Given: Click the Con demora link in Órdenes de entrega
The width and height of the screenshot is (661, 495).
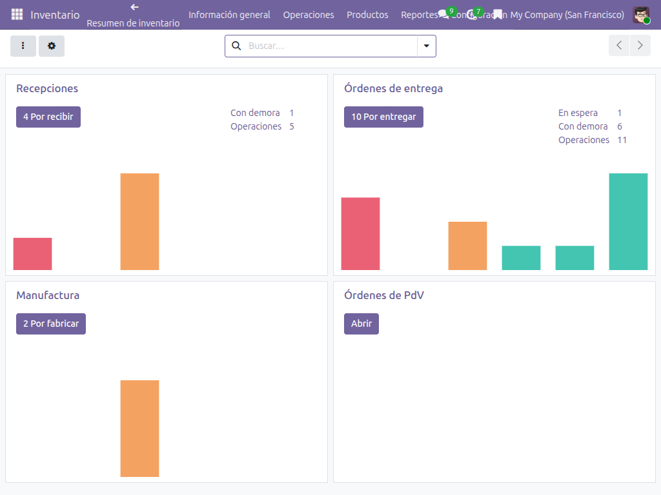Looking at the screenshot, I should pyautogui.click(x=583, y=126).
